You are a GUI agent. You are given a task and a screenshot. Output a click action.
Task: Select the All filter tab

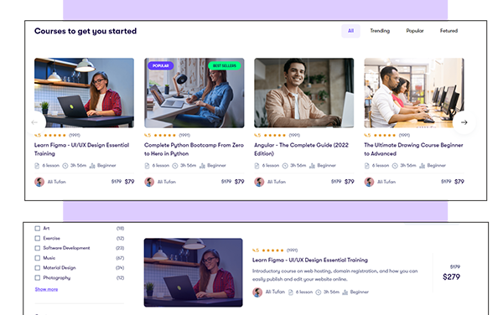click(x=350, y=31)
